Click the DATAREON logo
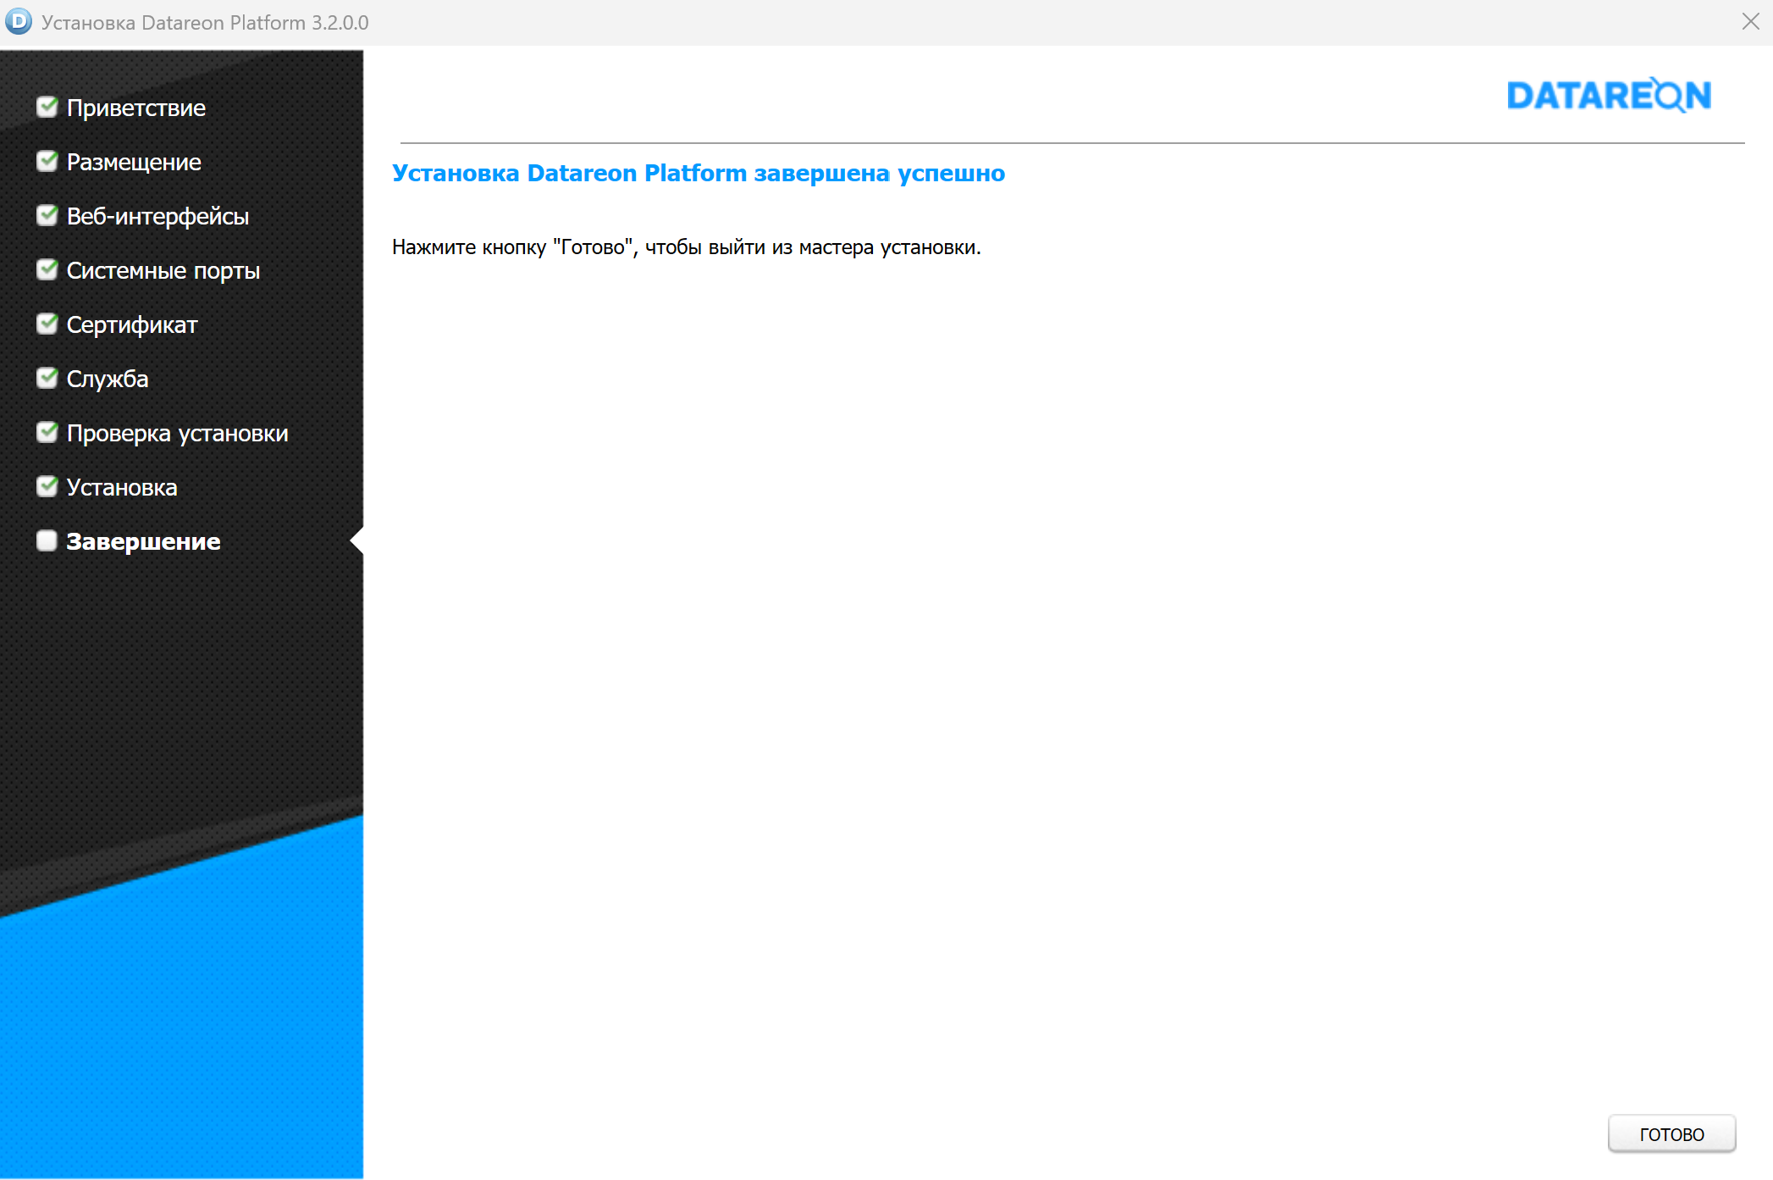The image size is (1773, 1180). (x=1608, y=95)
